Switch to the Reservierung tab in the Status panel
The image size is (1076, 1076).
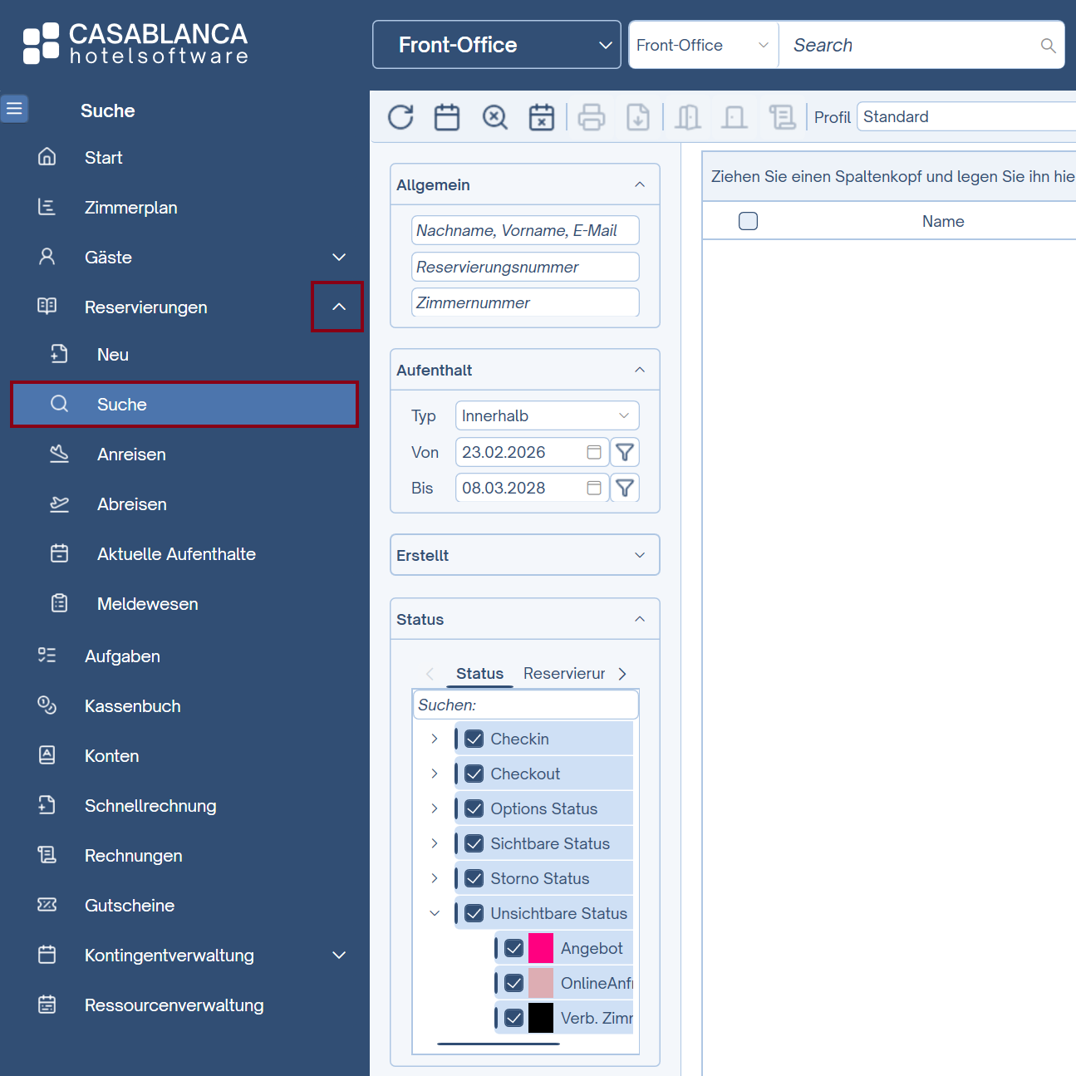[x=564, y=673]
